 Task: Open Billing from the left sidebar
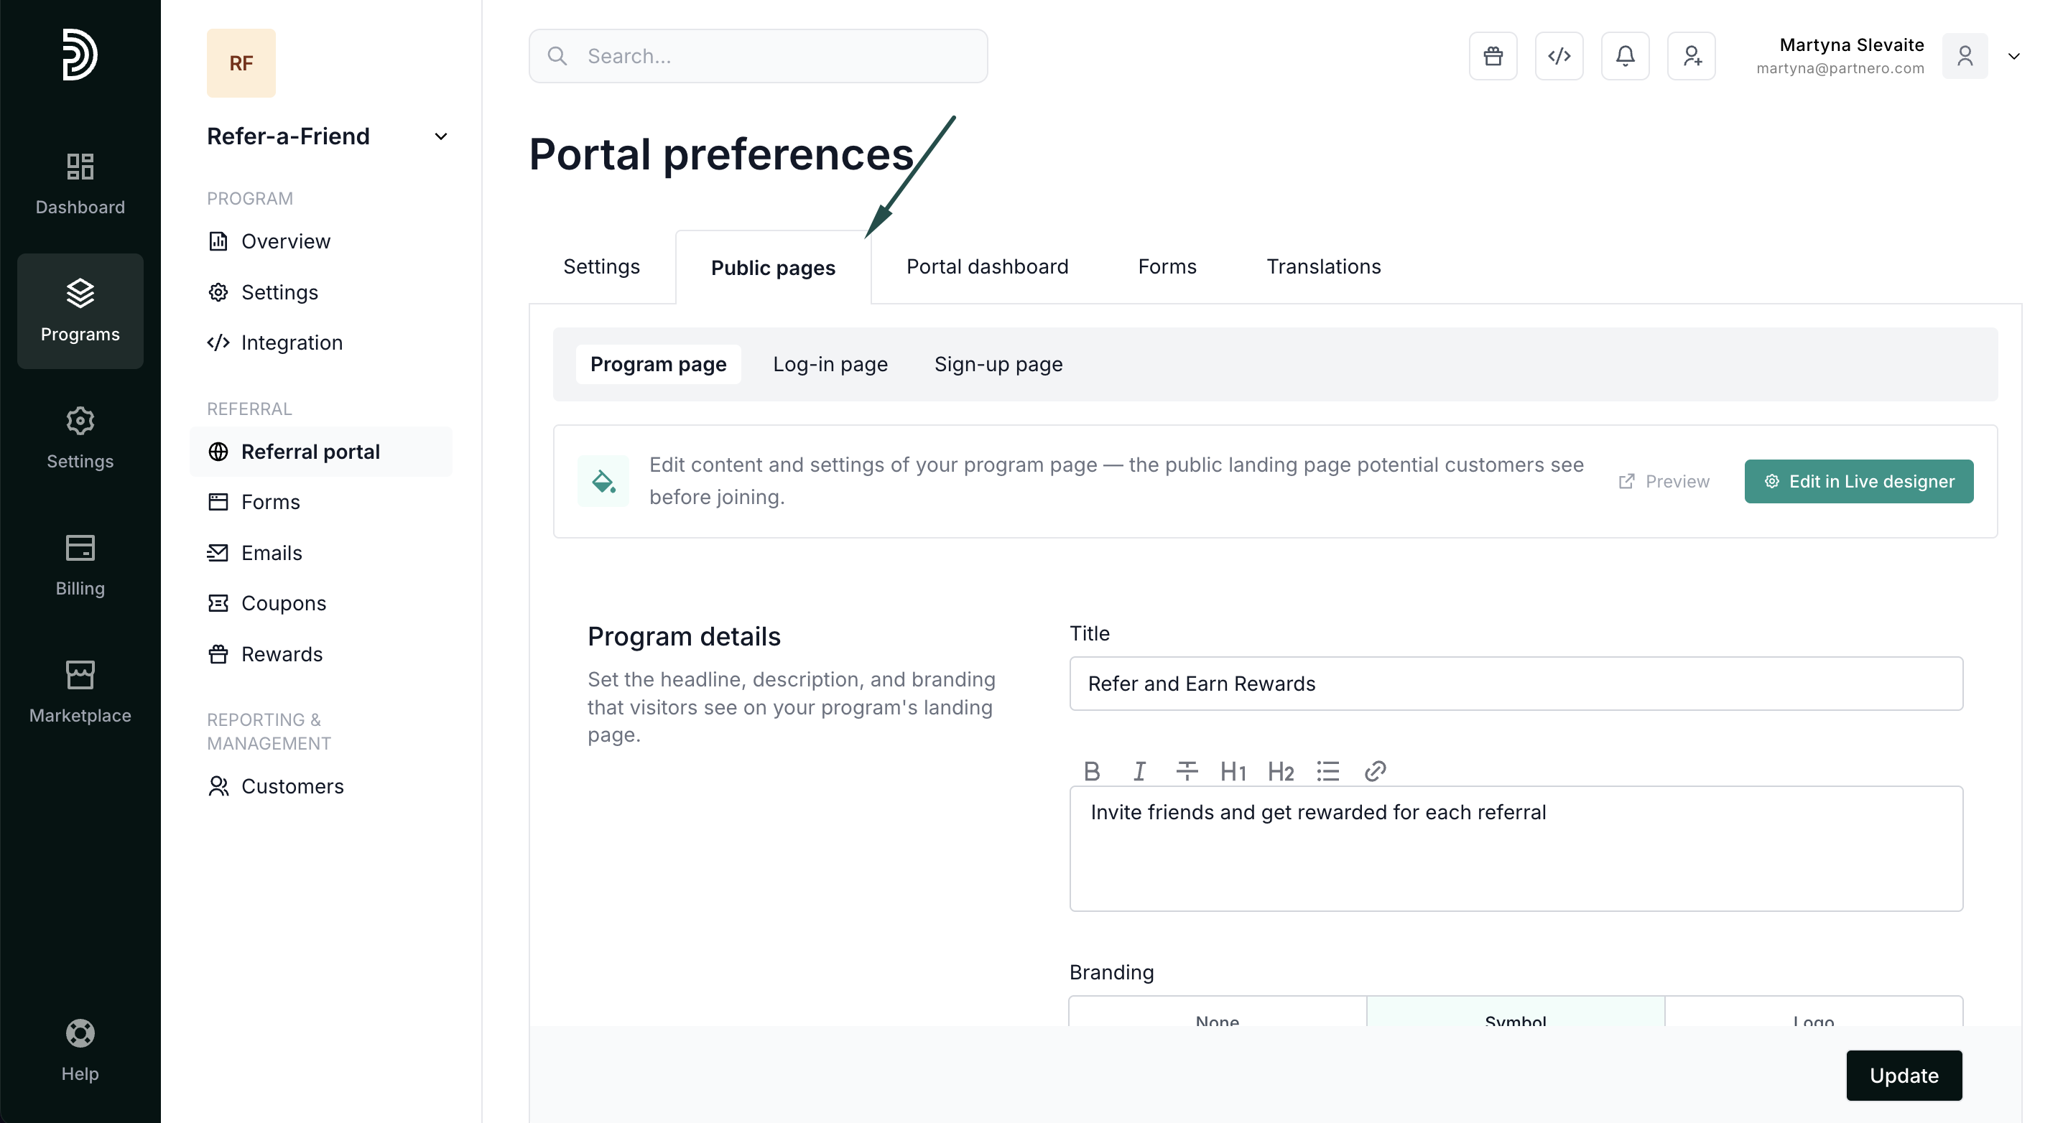coord(80,565)
